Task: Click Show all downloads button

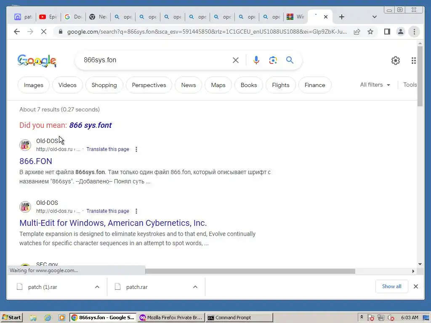Action: [392, 286]
